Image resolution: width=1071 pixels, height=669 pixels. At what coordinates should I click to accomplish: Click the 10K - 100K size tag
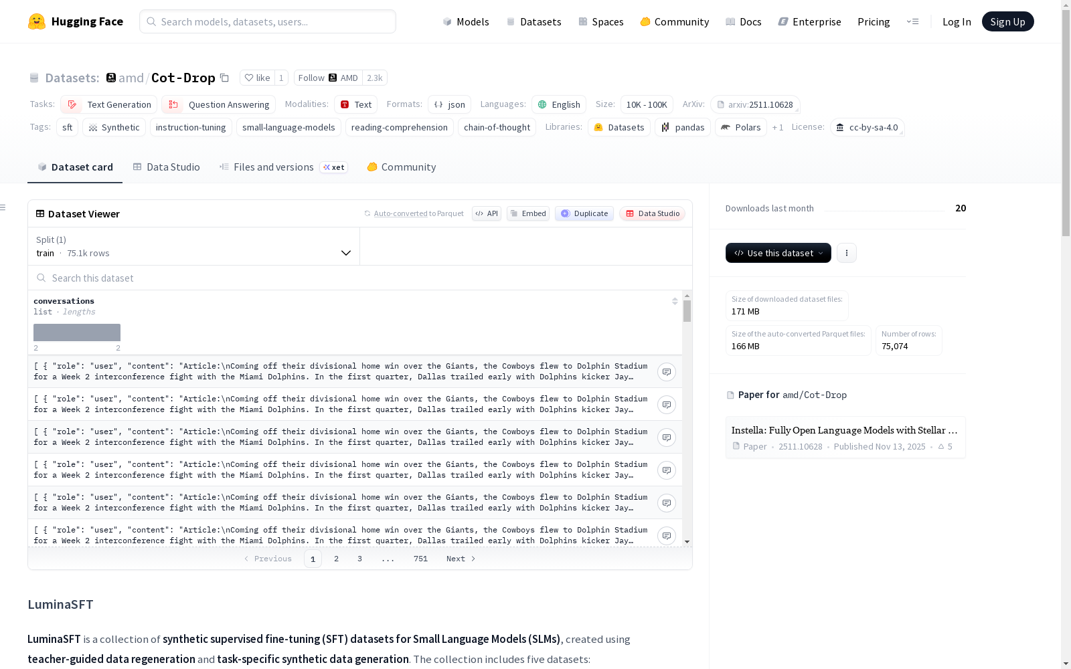pos(647,104)
